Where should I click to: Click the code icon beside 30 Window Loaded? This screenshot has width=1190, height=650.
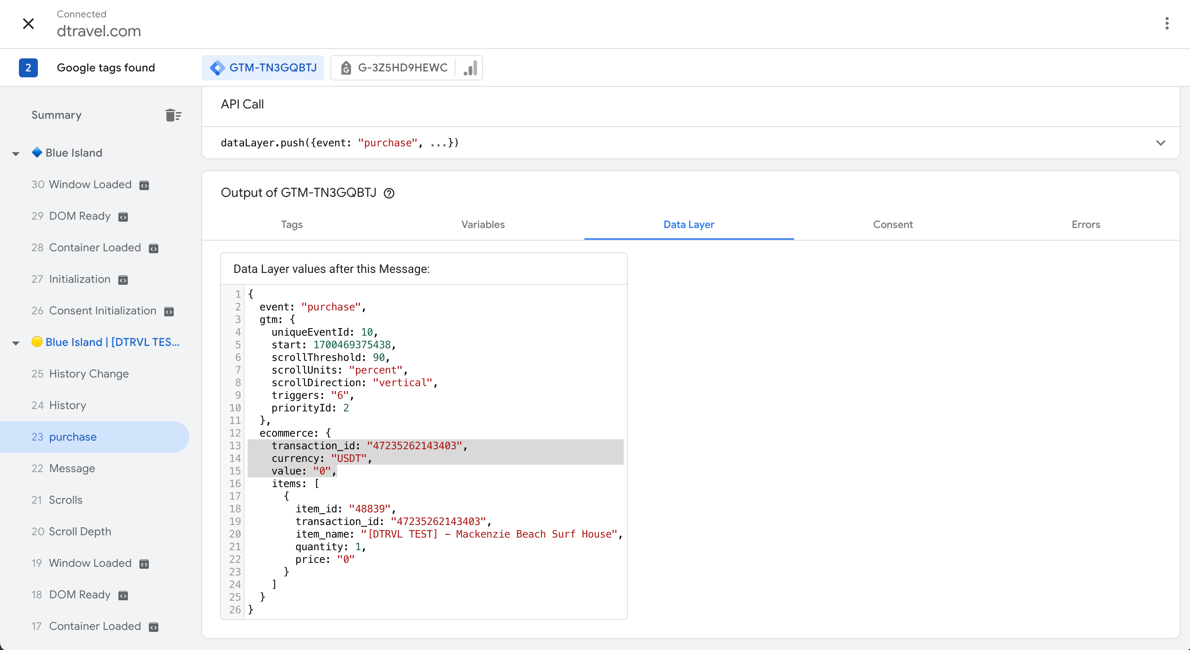(x=144, y=185)
